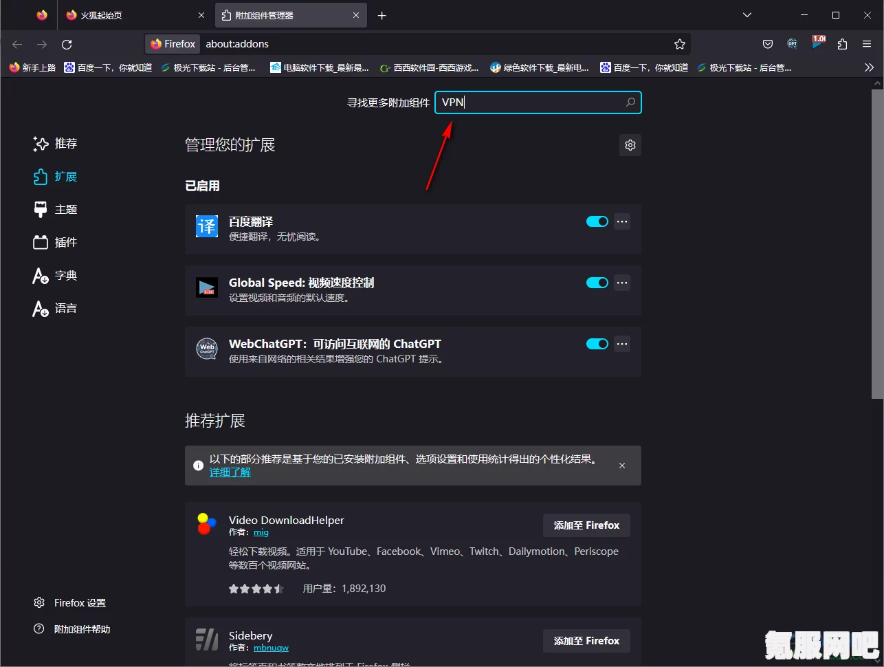Click the Global Speed extension icon
This screenshot has height=667, width=884.
(x=207, y=287)
